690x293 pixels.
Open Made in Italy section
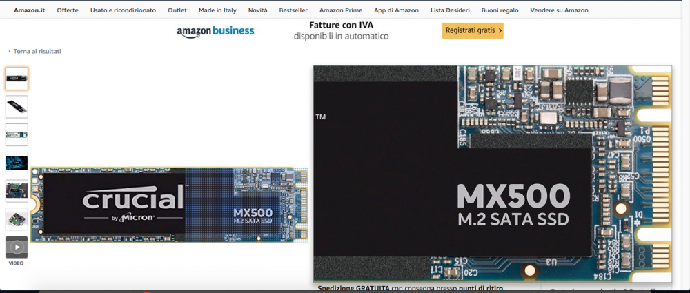click(217, 10)
